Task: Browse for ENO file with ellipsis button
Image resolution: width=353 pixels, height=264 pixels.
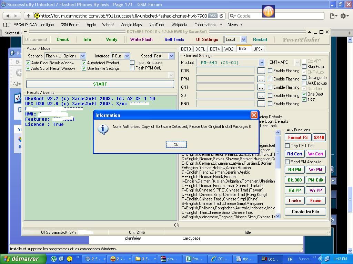Action: point(261,104)
